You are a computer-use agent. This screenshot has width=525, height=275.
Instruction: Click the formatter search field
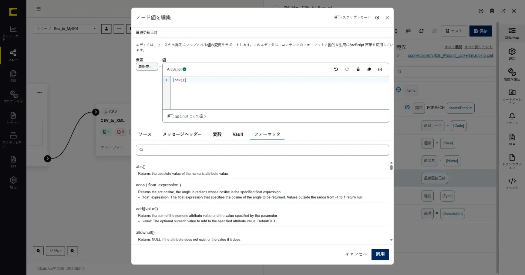pos(262,150)
